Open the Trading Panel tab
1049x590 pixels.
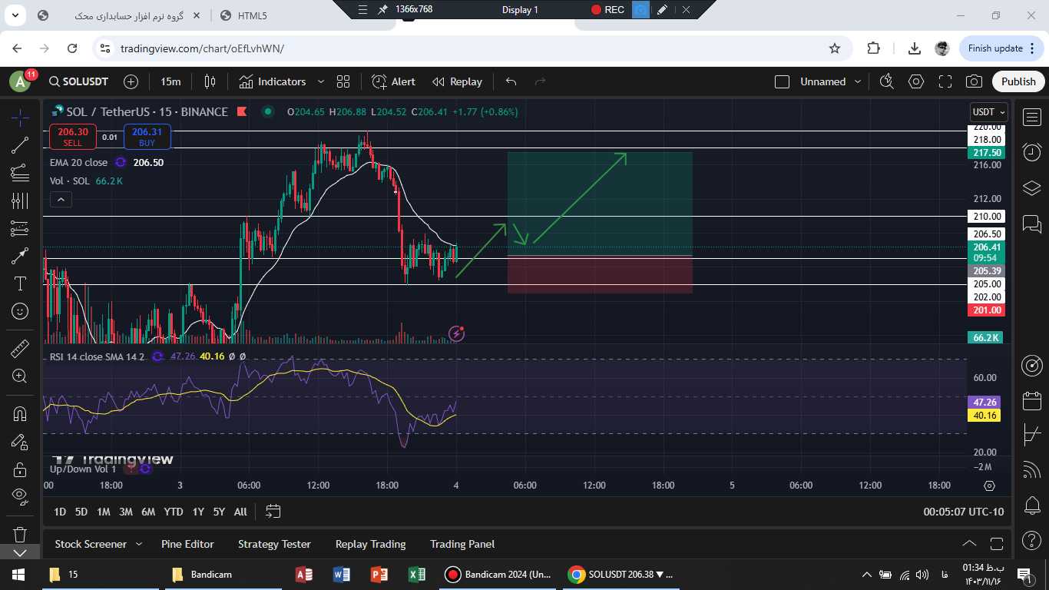[462, 544]
